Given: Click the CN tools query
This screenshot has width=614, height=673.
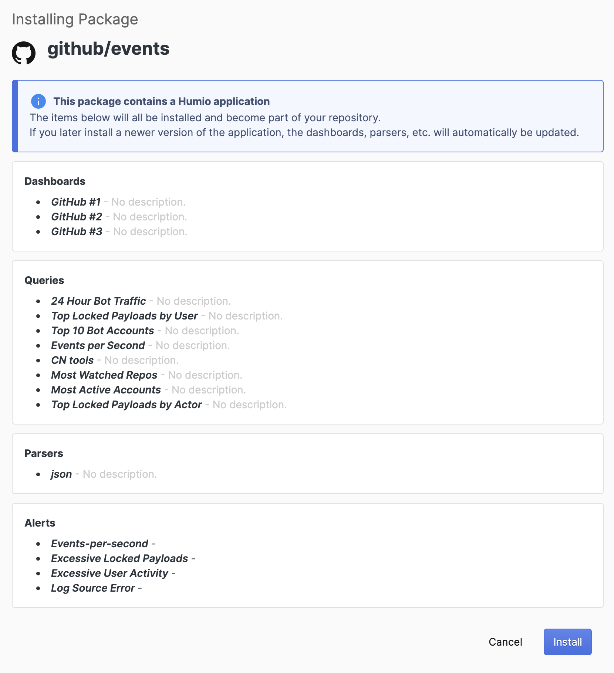Looking at the screenshot, I should [72, 360].
